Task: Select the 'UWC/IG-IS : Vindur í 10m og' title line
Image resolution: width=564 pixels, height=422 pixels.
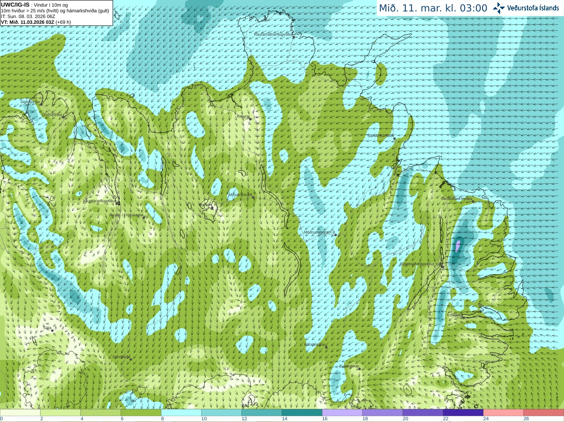Action: [x=34, y=5]
